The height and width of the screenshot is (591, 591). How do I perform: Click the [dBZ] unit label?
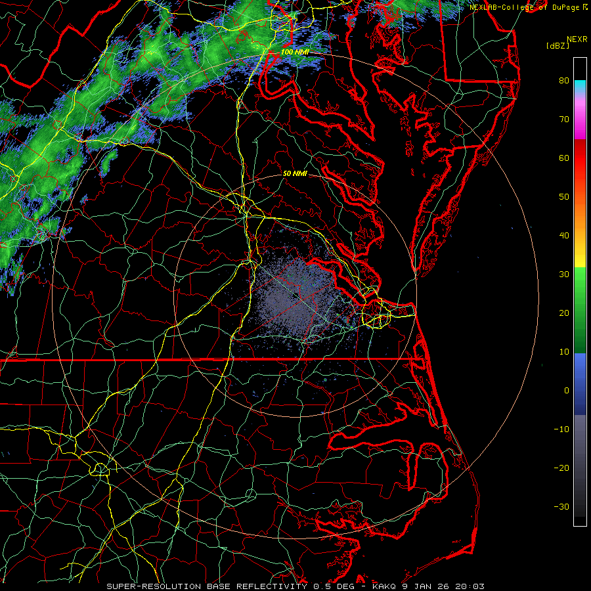[x=558, y=46]
